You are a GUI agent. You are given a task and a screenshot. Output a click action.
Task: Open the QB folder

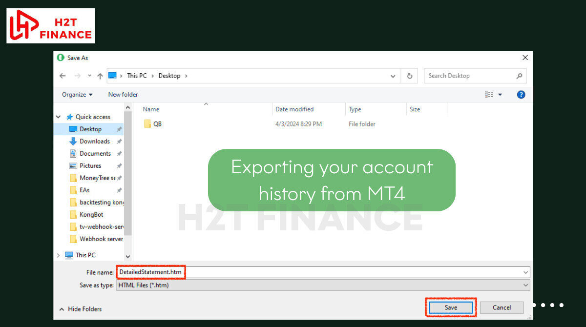coord(157,124)
